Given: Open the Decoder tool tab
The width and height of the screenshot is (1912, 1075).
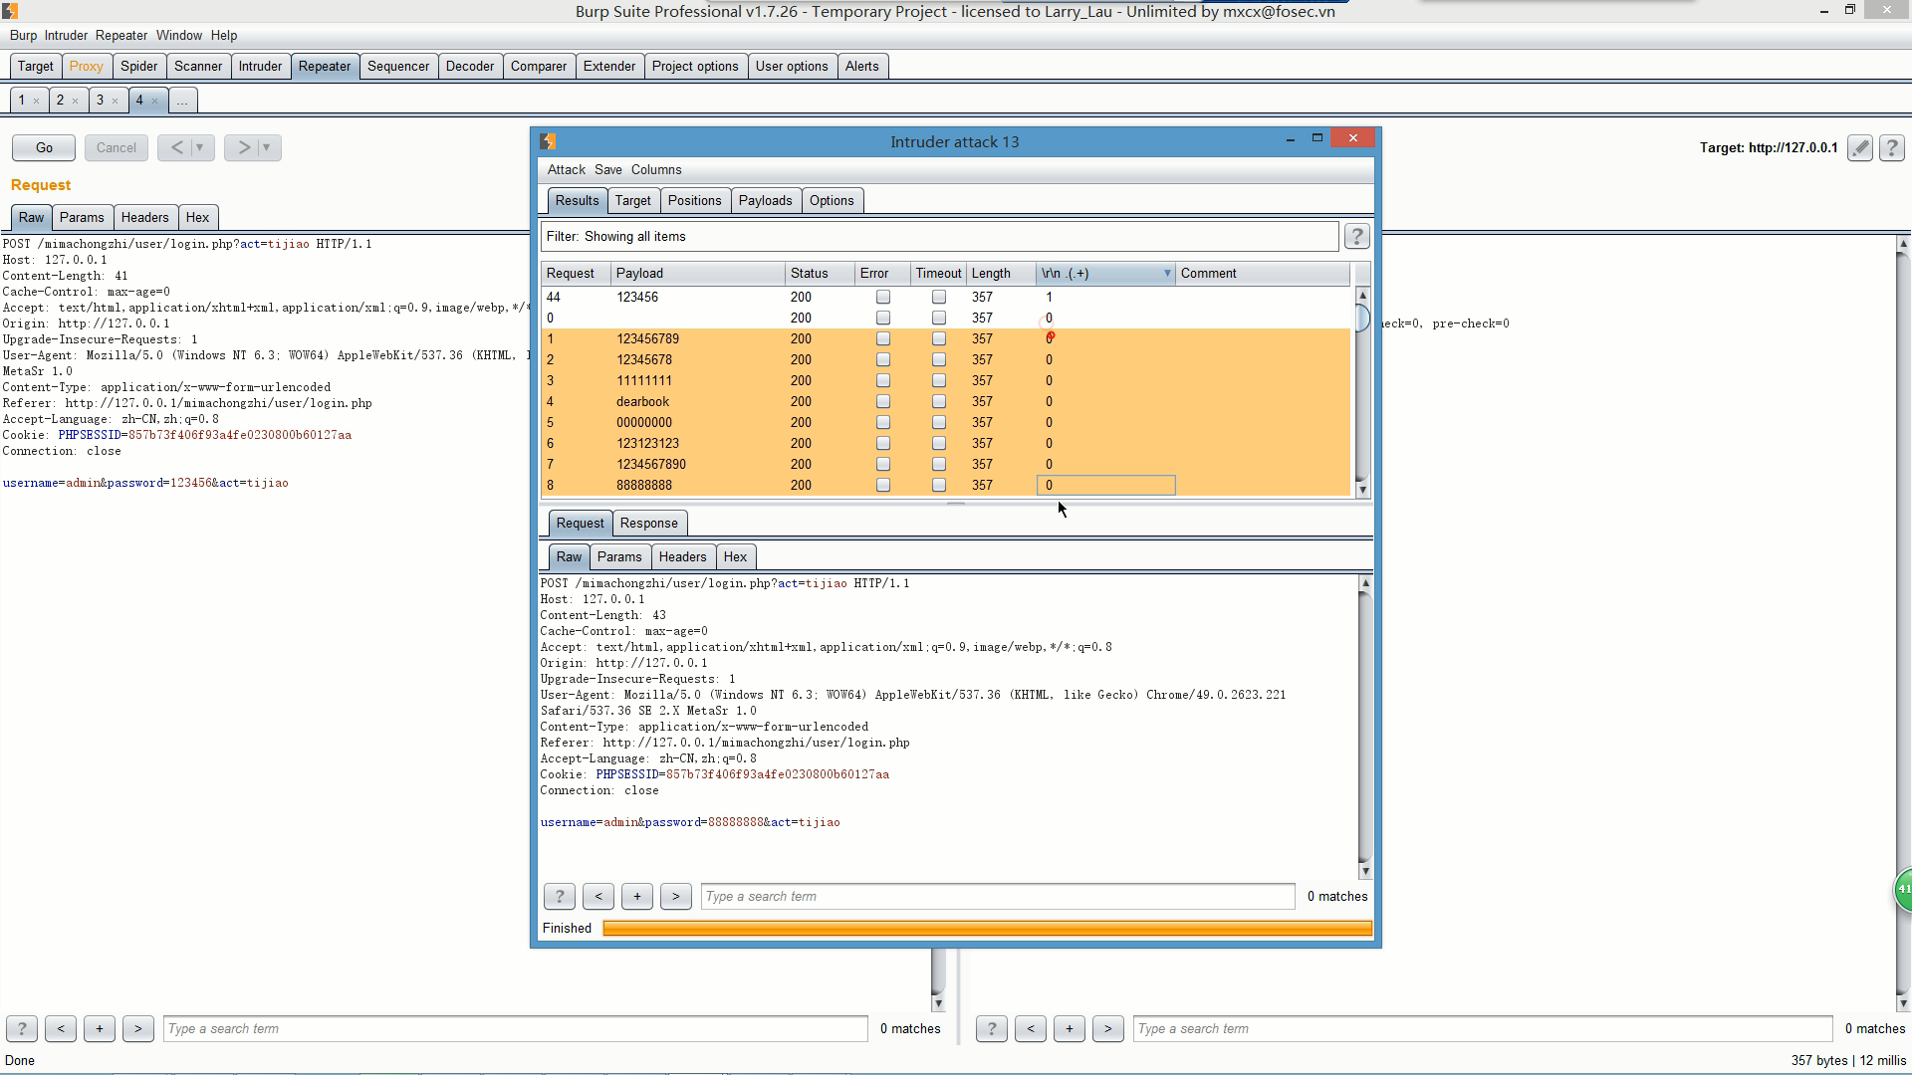Looking at the screenshot, I should pyautogui.click(x=469, y=66).
